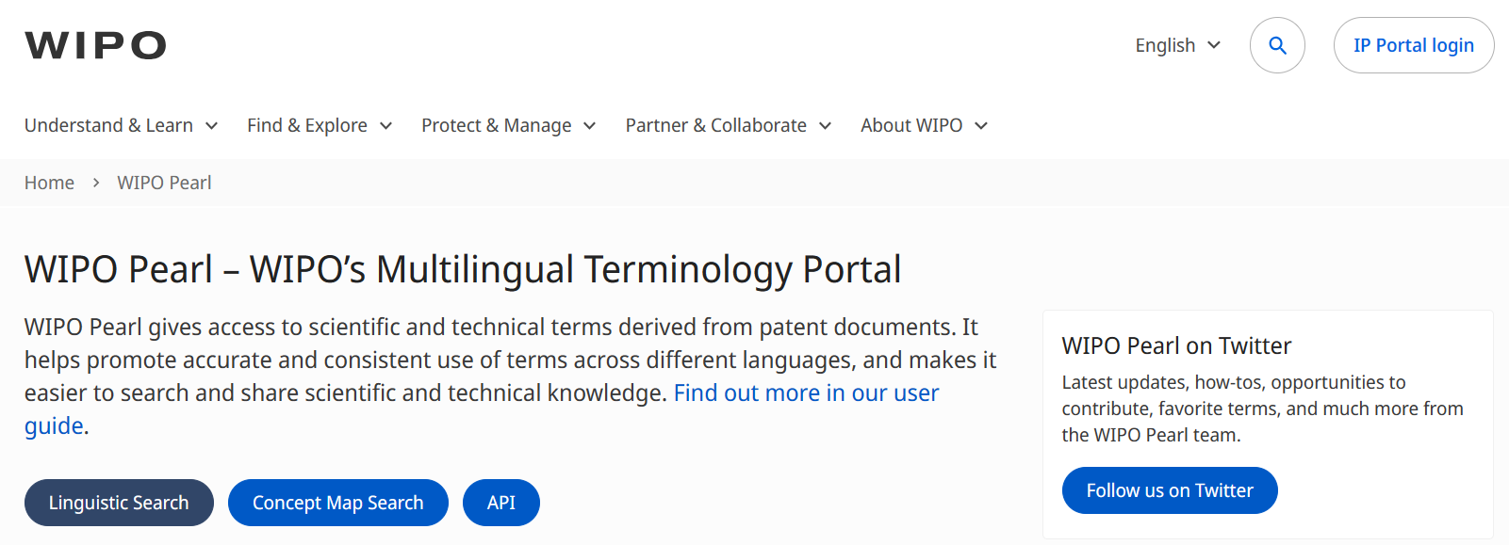
Task: Expand the About WIPO dropdown
Action: click(x=924, y=125)
